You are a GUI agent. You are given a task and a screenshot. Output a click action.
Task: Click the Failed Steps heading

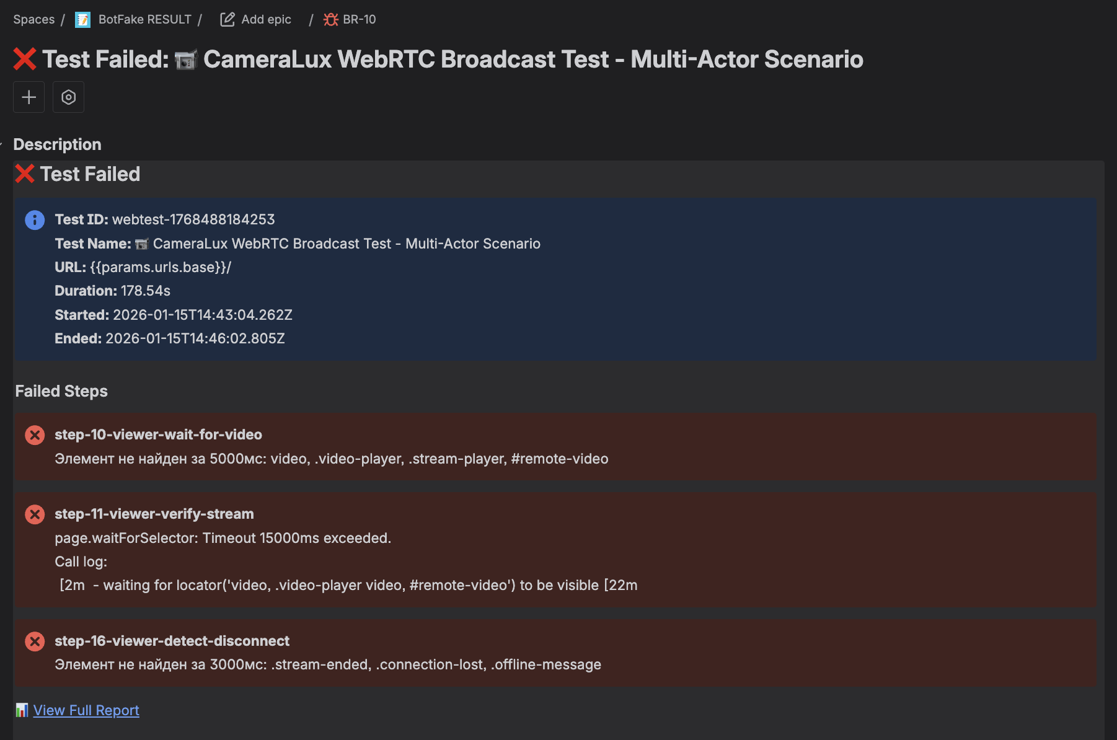61,391
